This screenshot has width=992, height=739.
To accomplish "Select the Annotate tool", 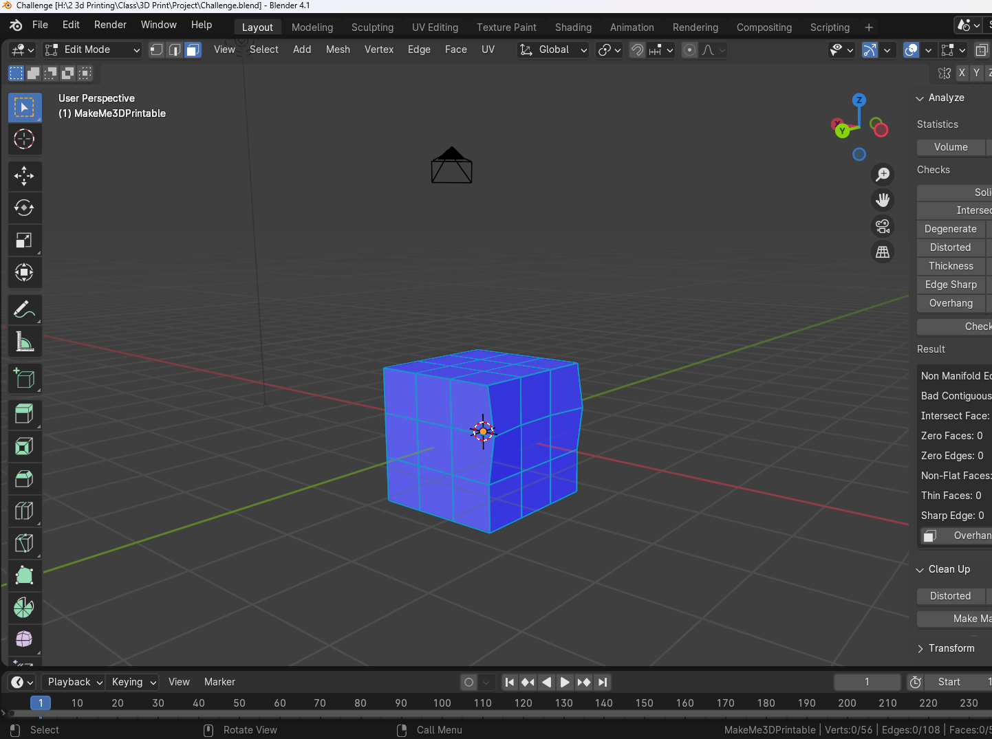I will click(24, 310).
